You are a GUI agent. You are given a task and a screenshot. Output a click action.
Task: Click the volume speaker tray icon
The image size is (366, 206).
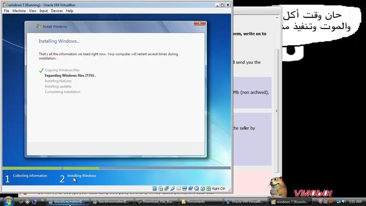(x=344, y=201)
